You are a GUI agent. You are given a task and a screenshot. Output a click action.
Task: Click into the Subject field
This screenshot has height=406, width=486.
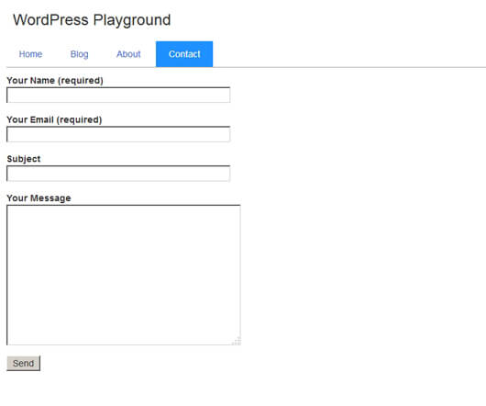[118, 174]
